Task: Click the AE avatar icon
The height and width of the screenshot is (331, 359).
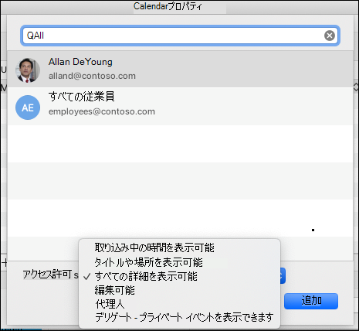Action: click(28, 107)
